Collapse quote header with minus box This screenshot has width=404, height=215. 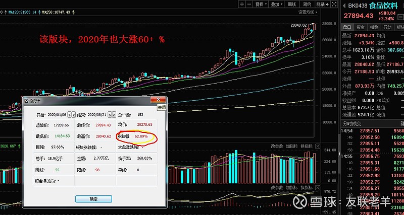click(399, 17)
